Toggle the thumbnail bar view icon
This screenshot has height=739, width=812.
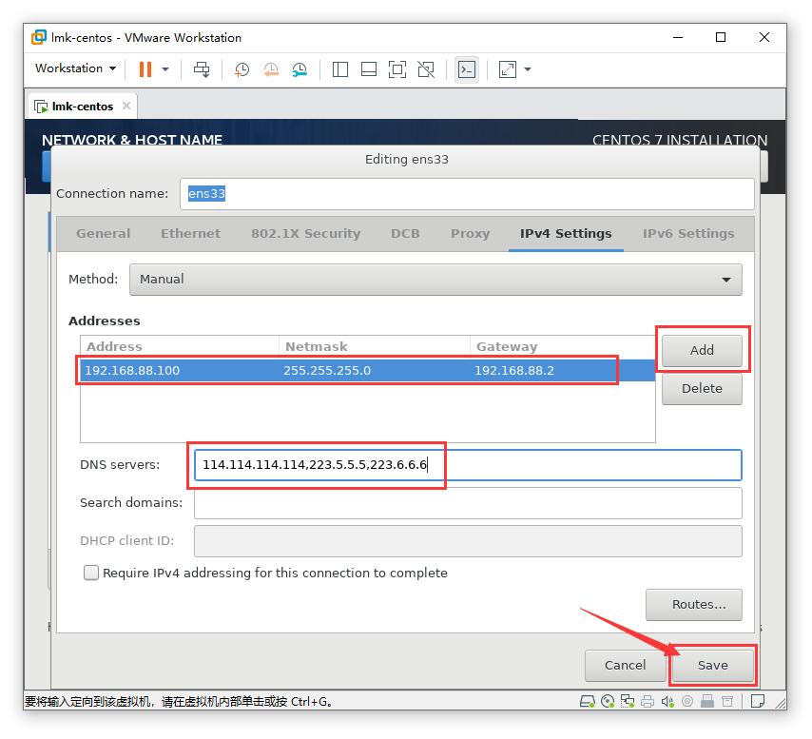coord(368,68)
